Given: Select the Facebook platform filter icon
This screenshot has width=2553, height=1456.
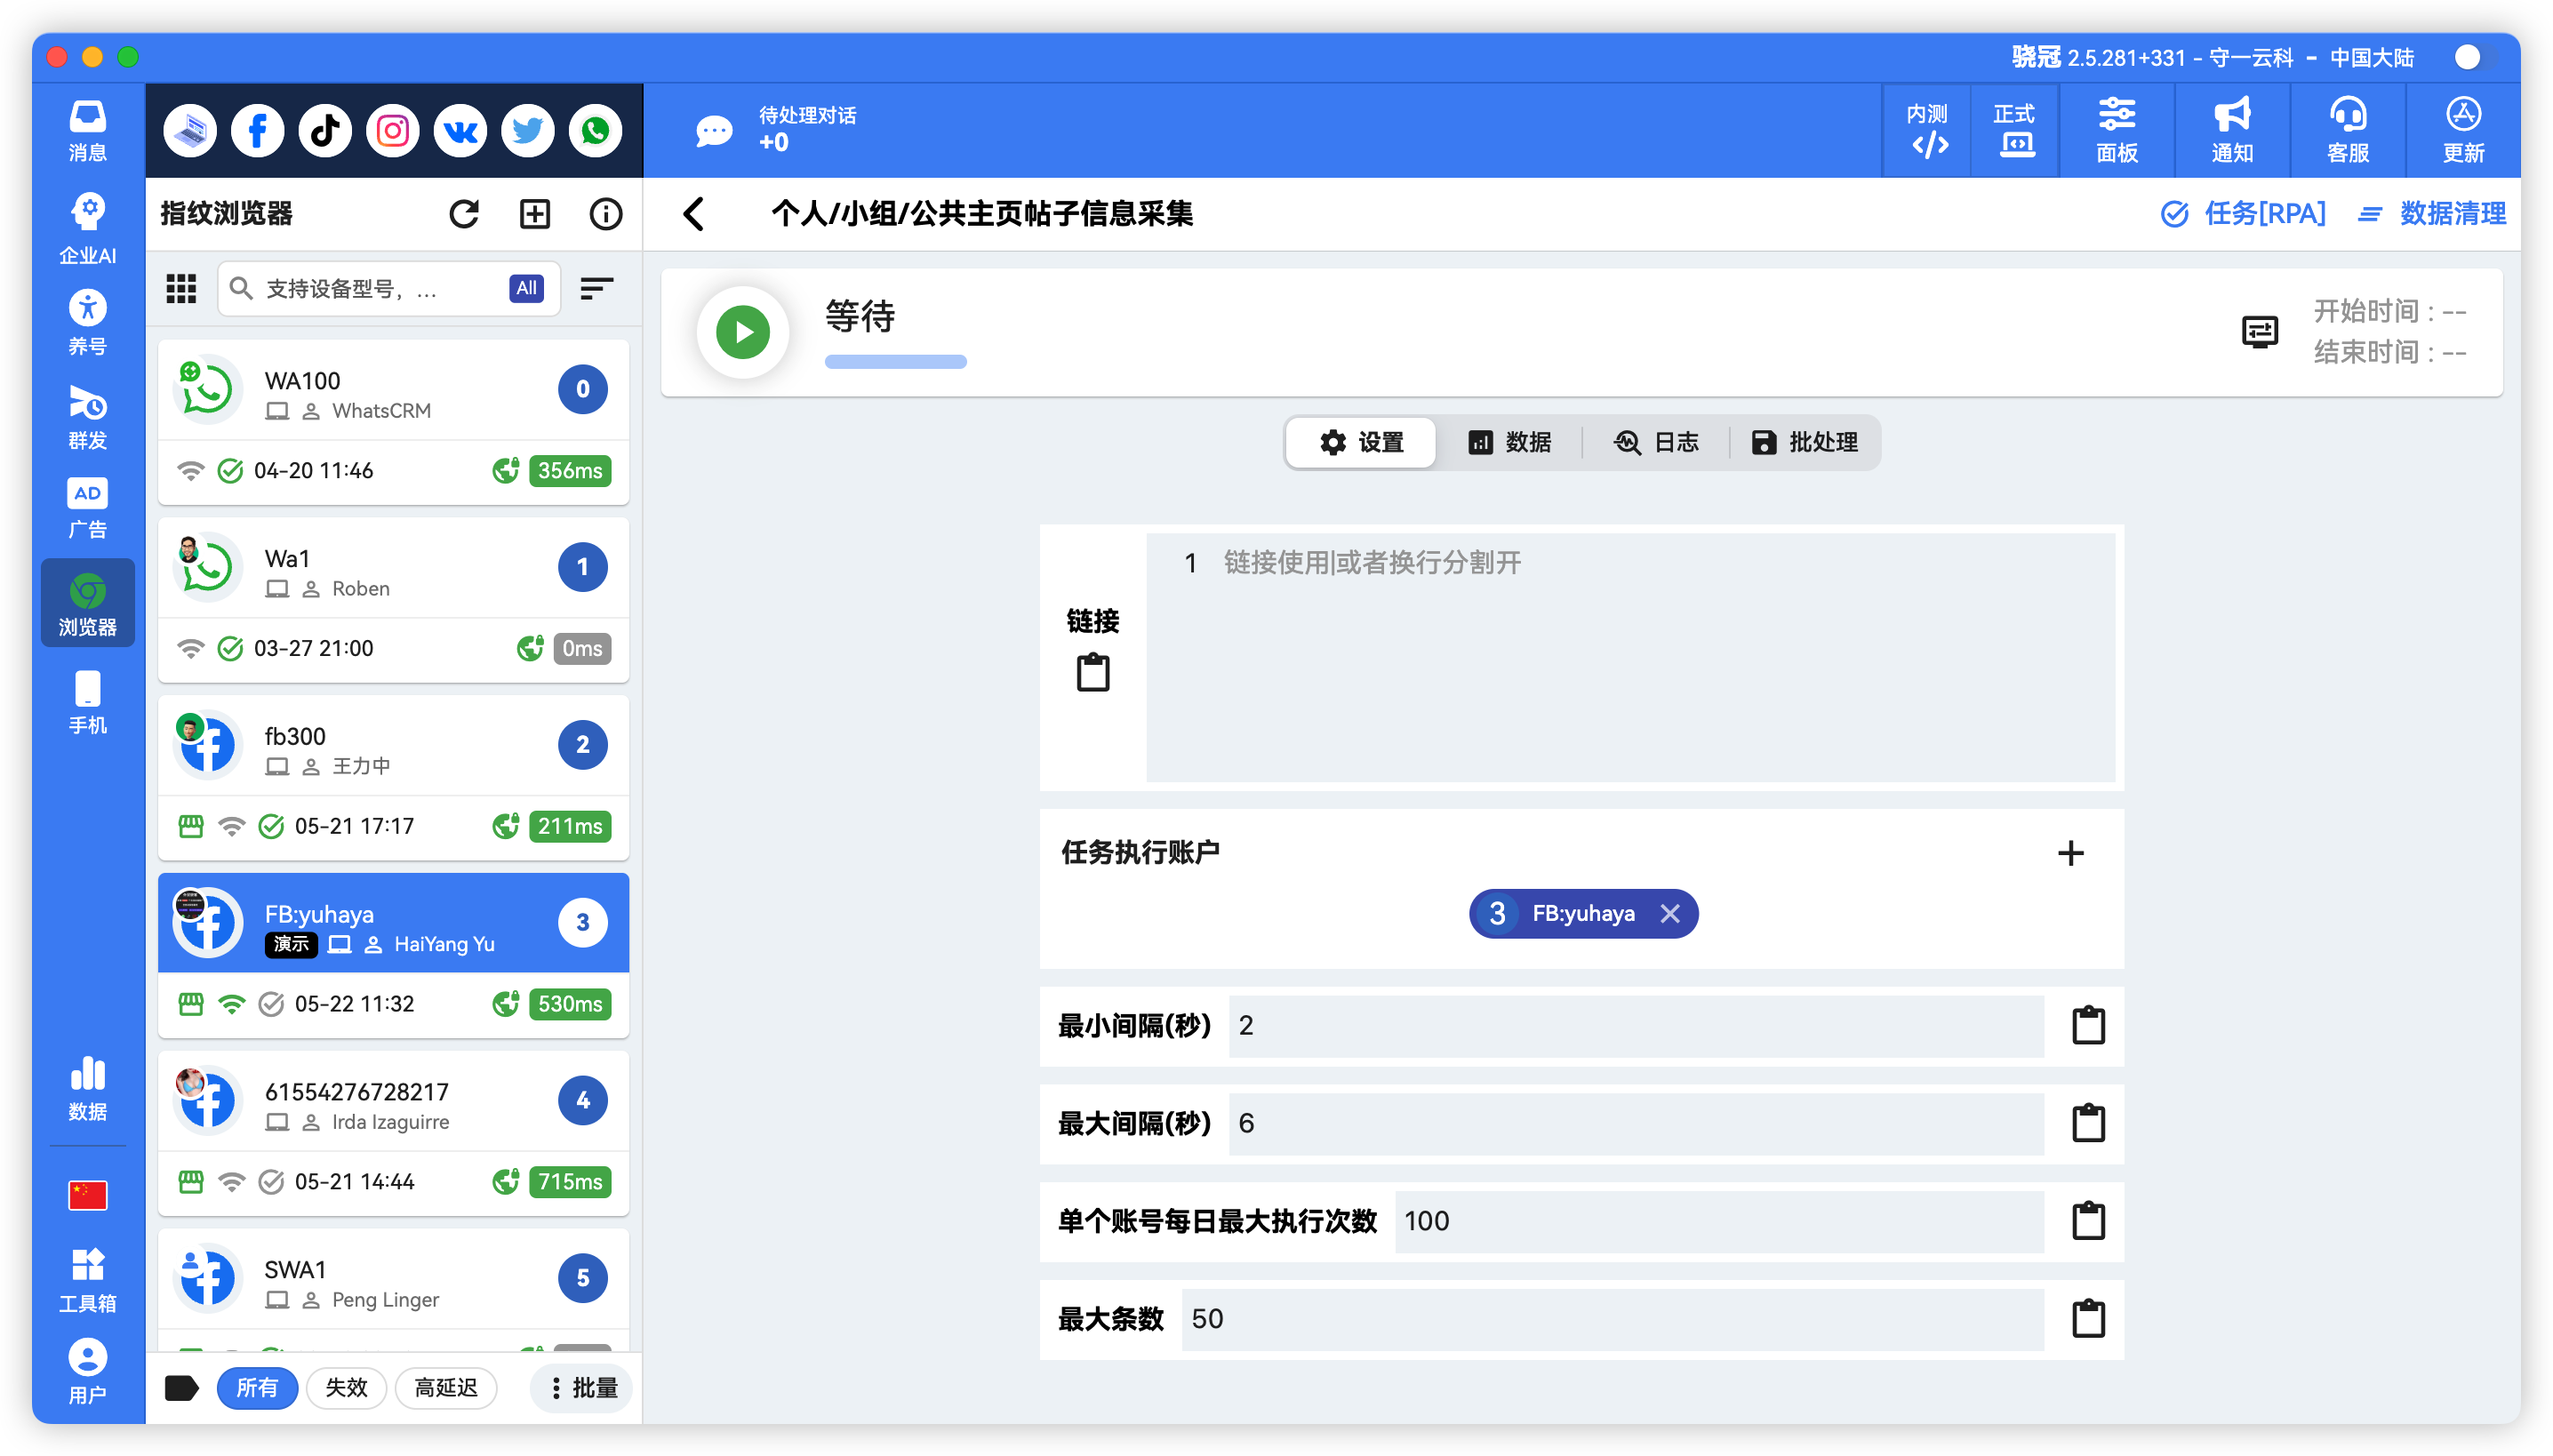Looking at the screenshot, I should point(257,130).
